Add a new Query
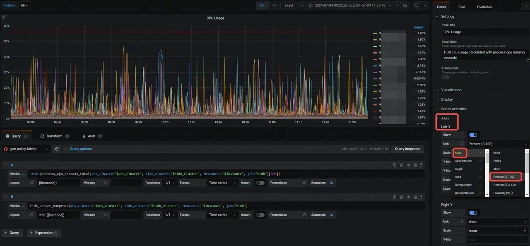Viewport: 530px width, 246px height. [12, 233]
